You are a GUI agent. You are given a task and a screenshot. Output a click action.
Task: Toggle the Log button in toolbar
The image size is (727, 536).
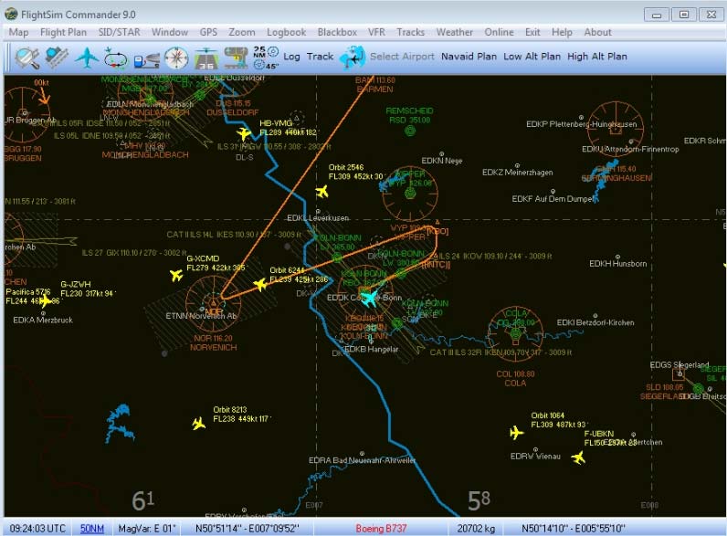point(291,57)
